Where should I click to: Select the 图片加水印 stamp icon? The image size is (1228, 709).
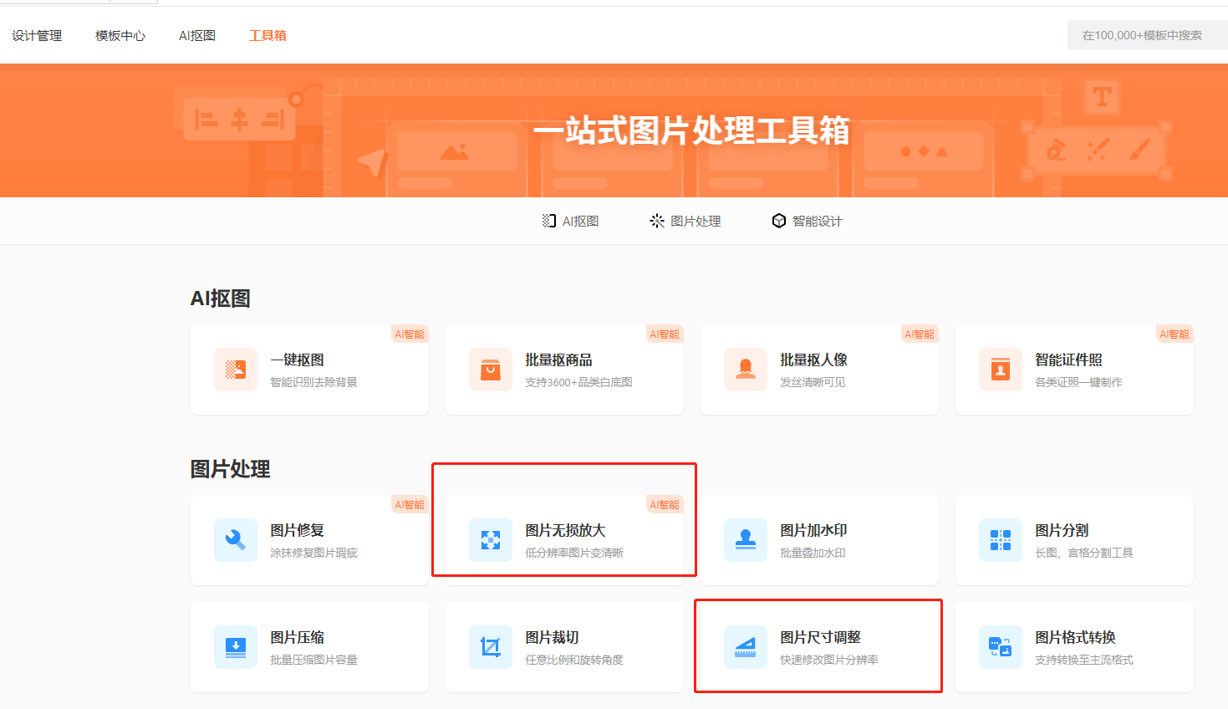click(x=746, y=540)
